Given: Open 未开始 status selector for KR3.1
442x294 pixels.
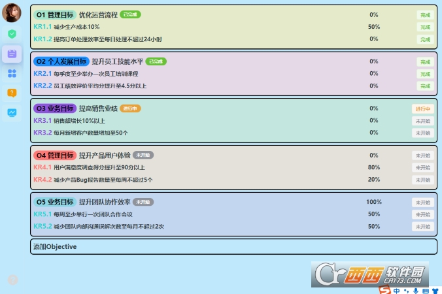Looking at the screenshot, I should (x=423, y=121).
